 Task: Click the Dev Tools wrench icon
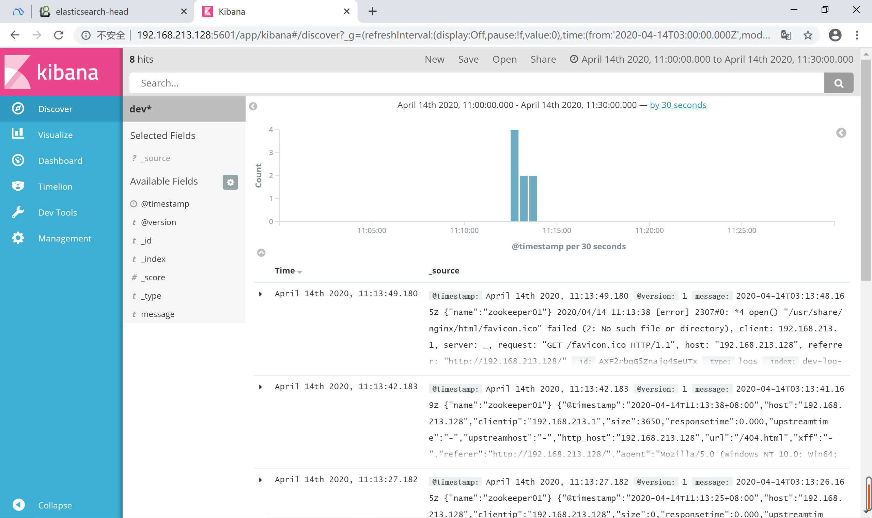[x=18, y=212]
